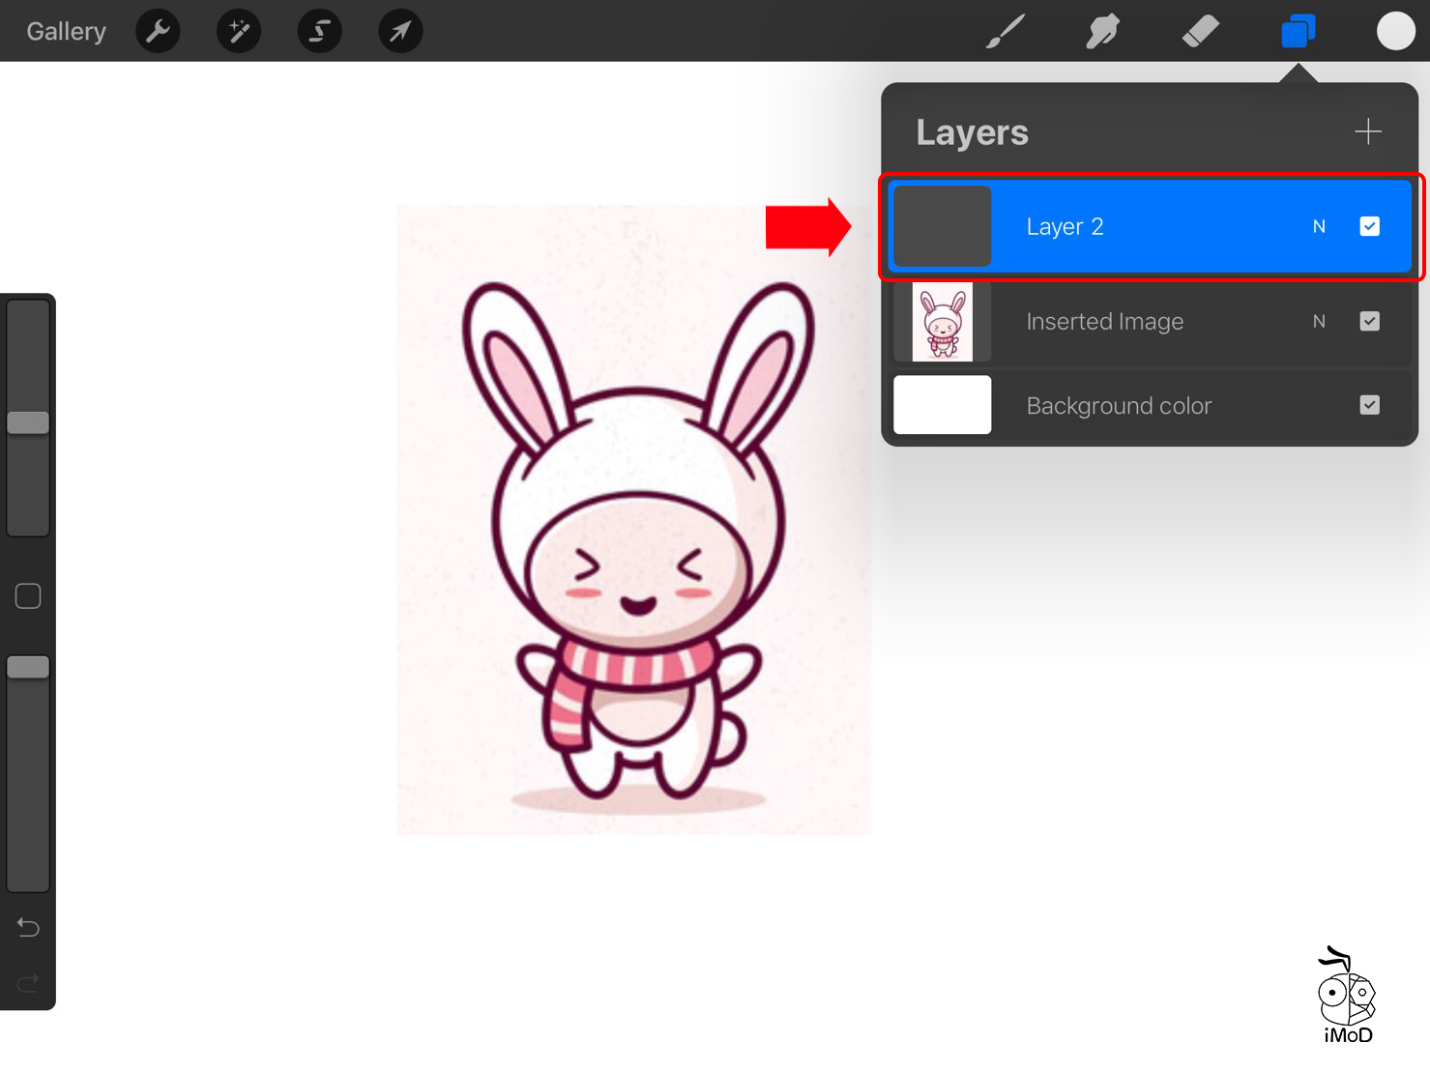
Task: Select the Eraser tool
Action: [x=1200, y=32]
